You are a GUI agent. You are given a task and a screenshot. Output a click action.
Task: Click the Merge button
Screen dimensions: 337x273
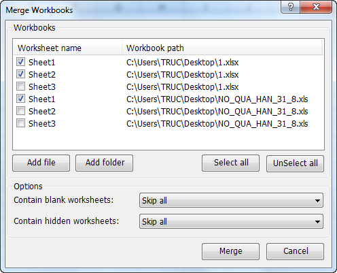tap(231, 251)
